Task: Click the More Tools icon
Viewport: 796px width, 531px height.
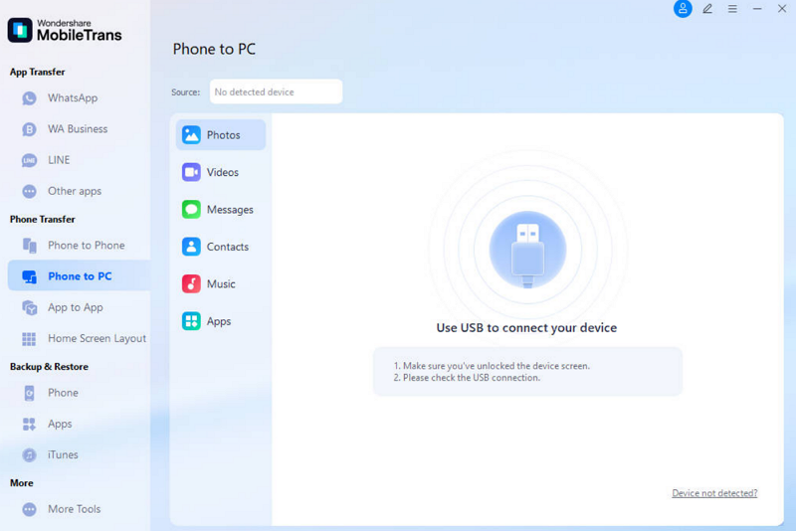Action: [29, 509]
